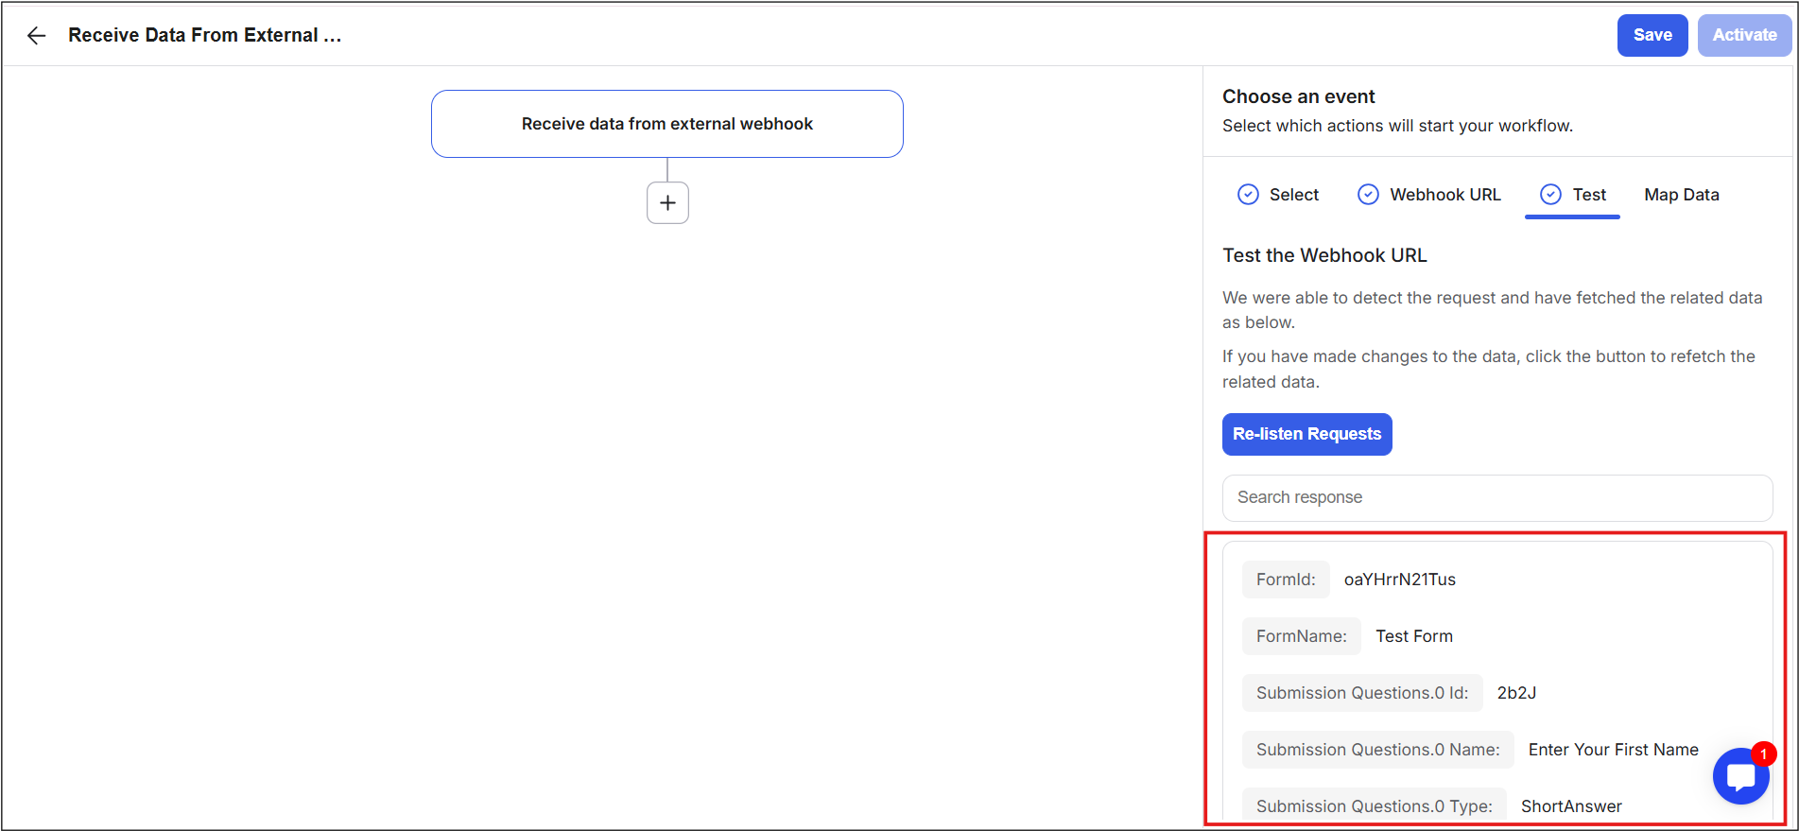Image resolution: width=1799 pixels, height=831 pixels.
Task: Click the Submission Questions.0 Type label
Action: pos(1374,806)
